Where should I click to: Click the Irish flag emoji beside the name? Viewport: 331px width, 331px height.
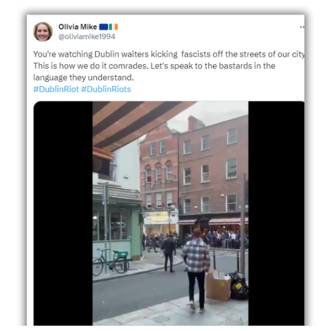(113, 27)
